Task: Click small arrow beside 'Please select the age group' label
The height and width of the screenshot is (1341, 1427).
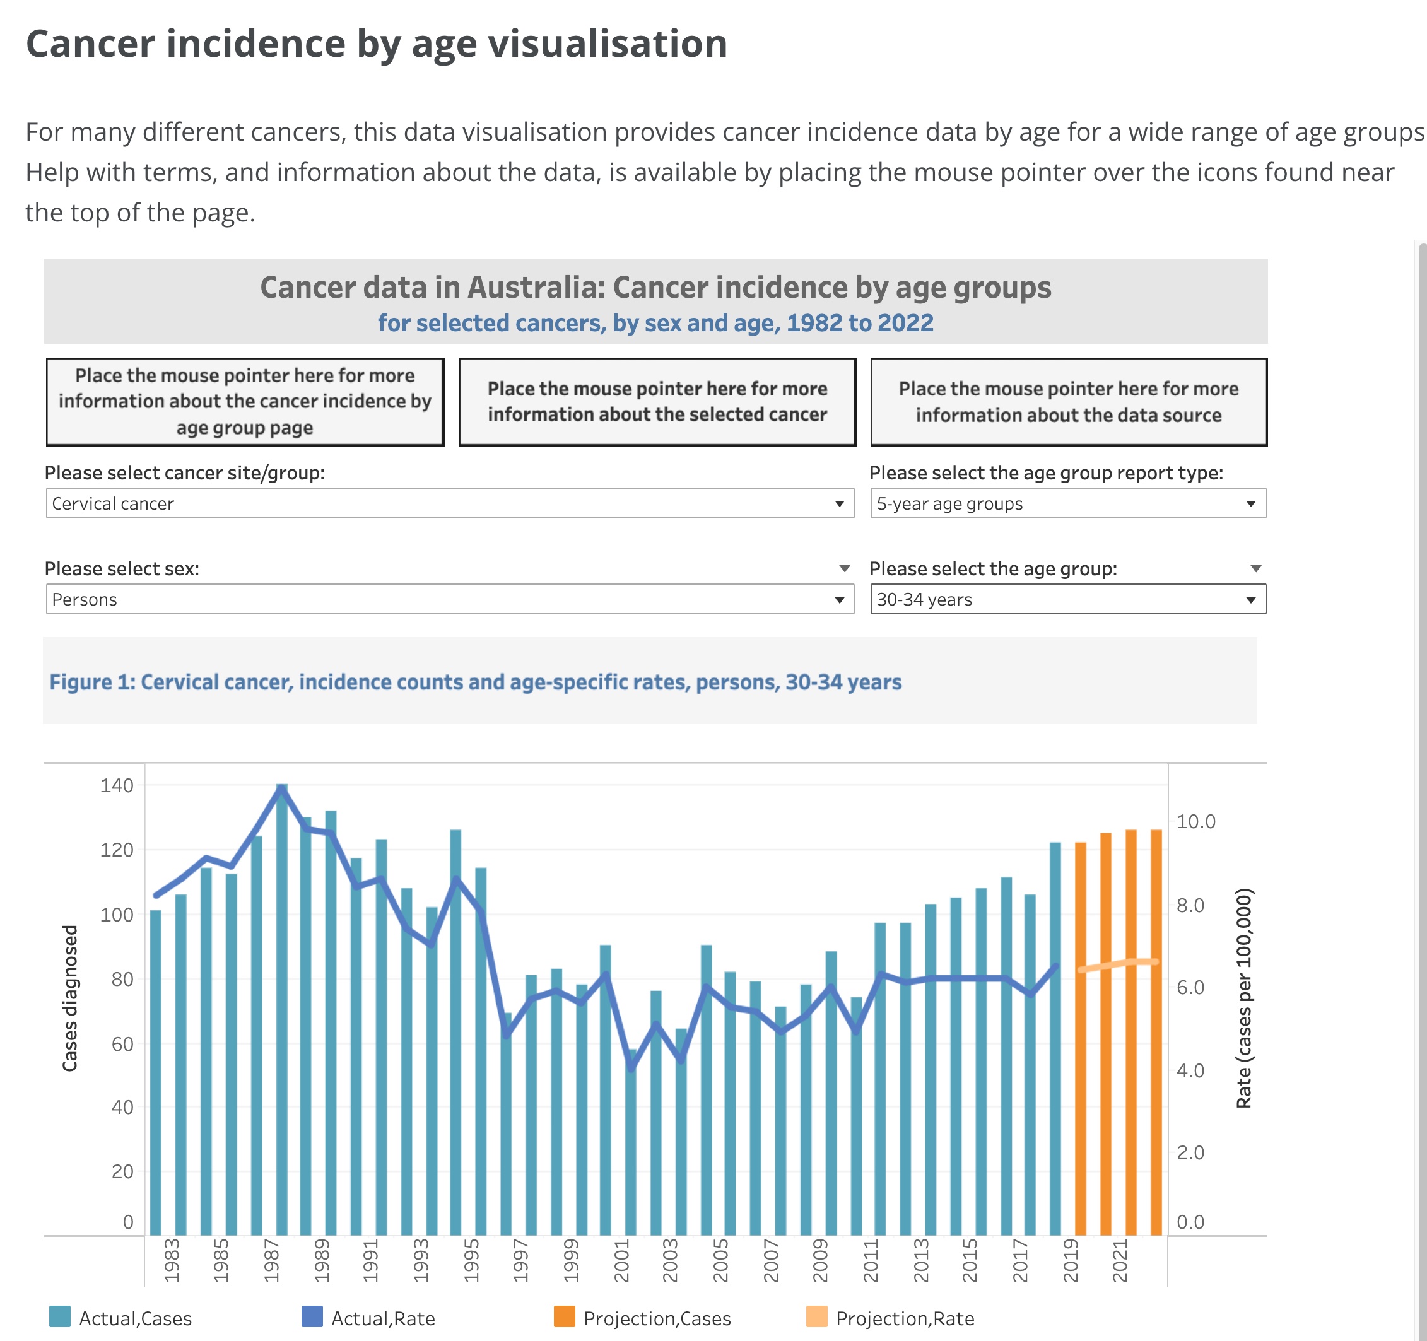Action: click(1255, 568)
